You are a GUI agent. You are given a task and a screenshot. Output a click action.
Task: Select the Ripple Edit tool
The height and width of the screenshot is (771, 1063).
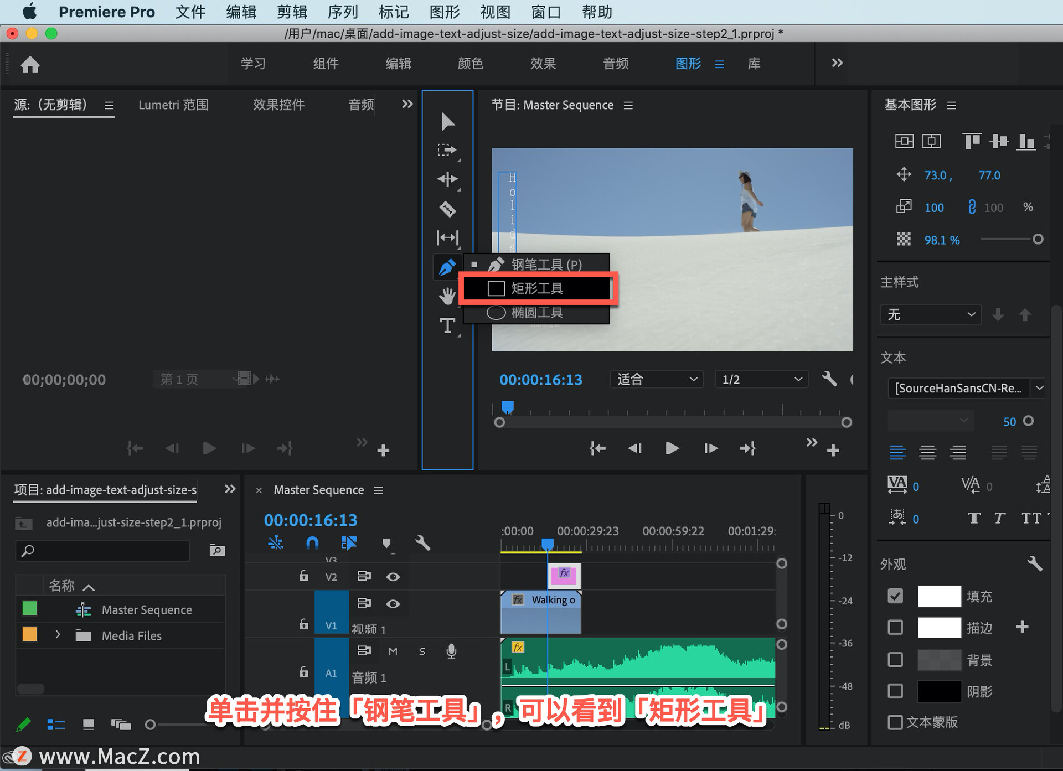[447, 179]
